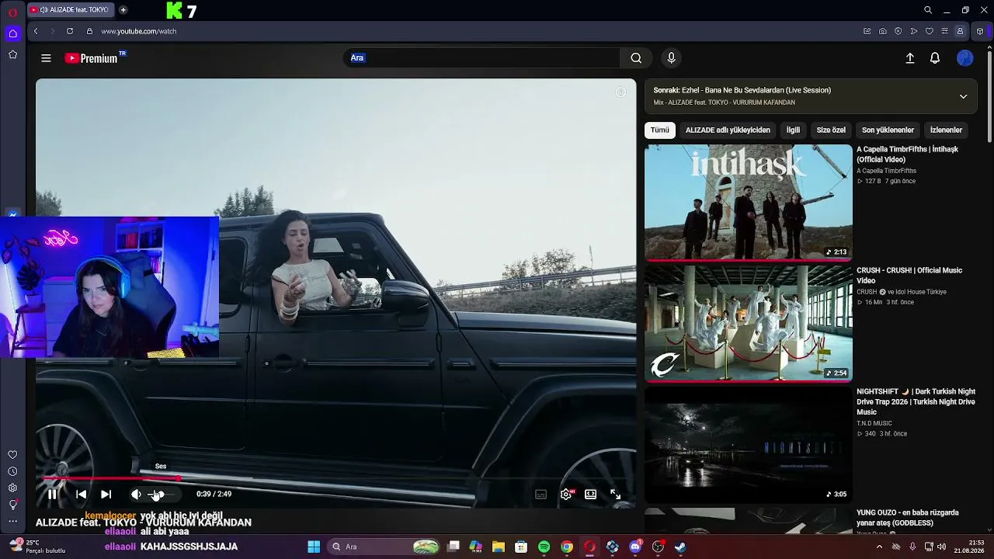This screenshot has height=559, width=994.
Task: Open Opera sidebar history clock icon
Action: click(12, 471)
